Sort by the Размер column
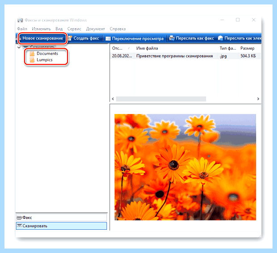Viewport: 277px width, 253px height. pos(250,48)
